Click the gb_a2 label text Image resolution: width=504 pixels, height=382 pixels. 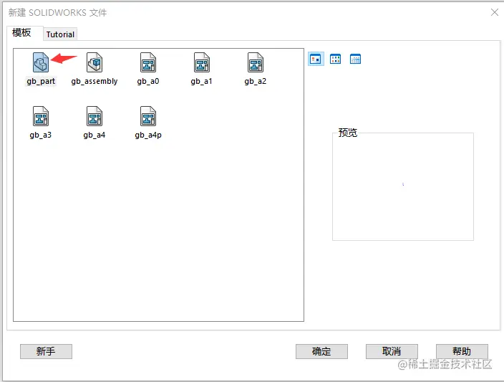[256, 81]
